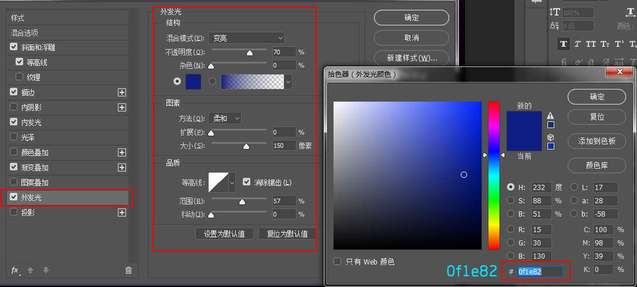Toggle Small Caps text style
Image resolution: width=637 pixels, height=287 pixels.
click(x=605, y=44)
